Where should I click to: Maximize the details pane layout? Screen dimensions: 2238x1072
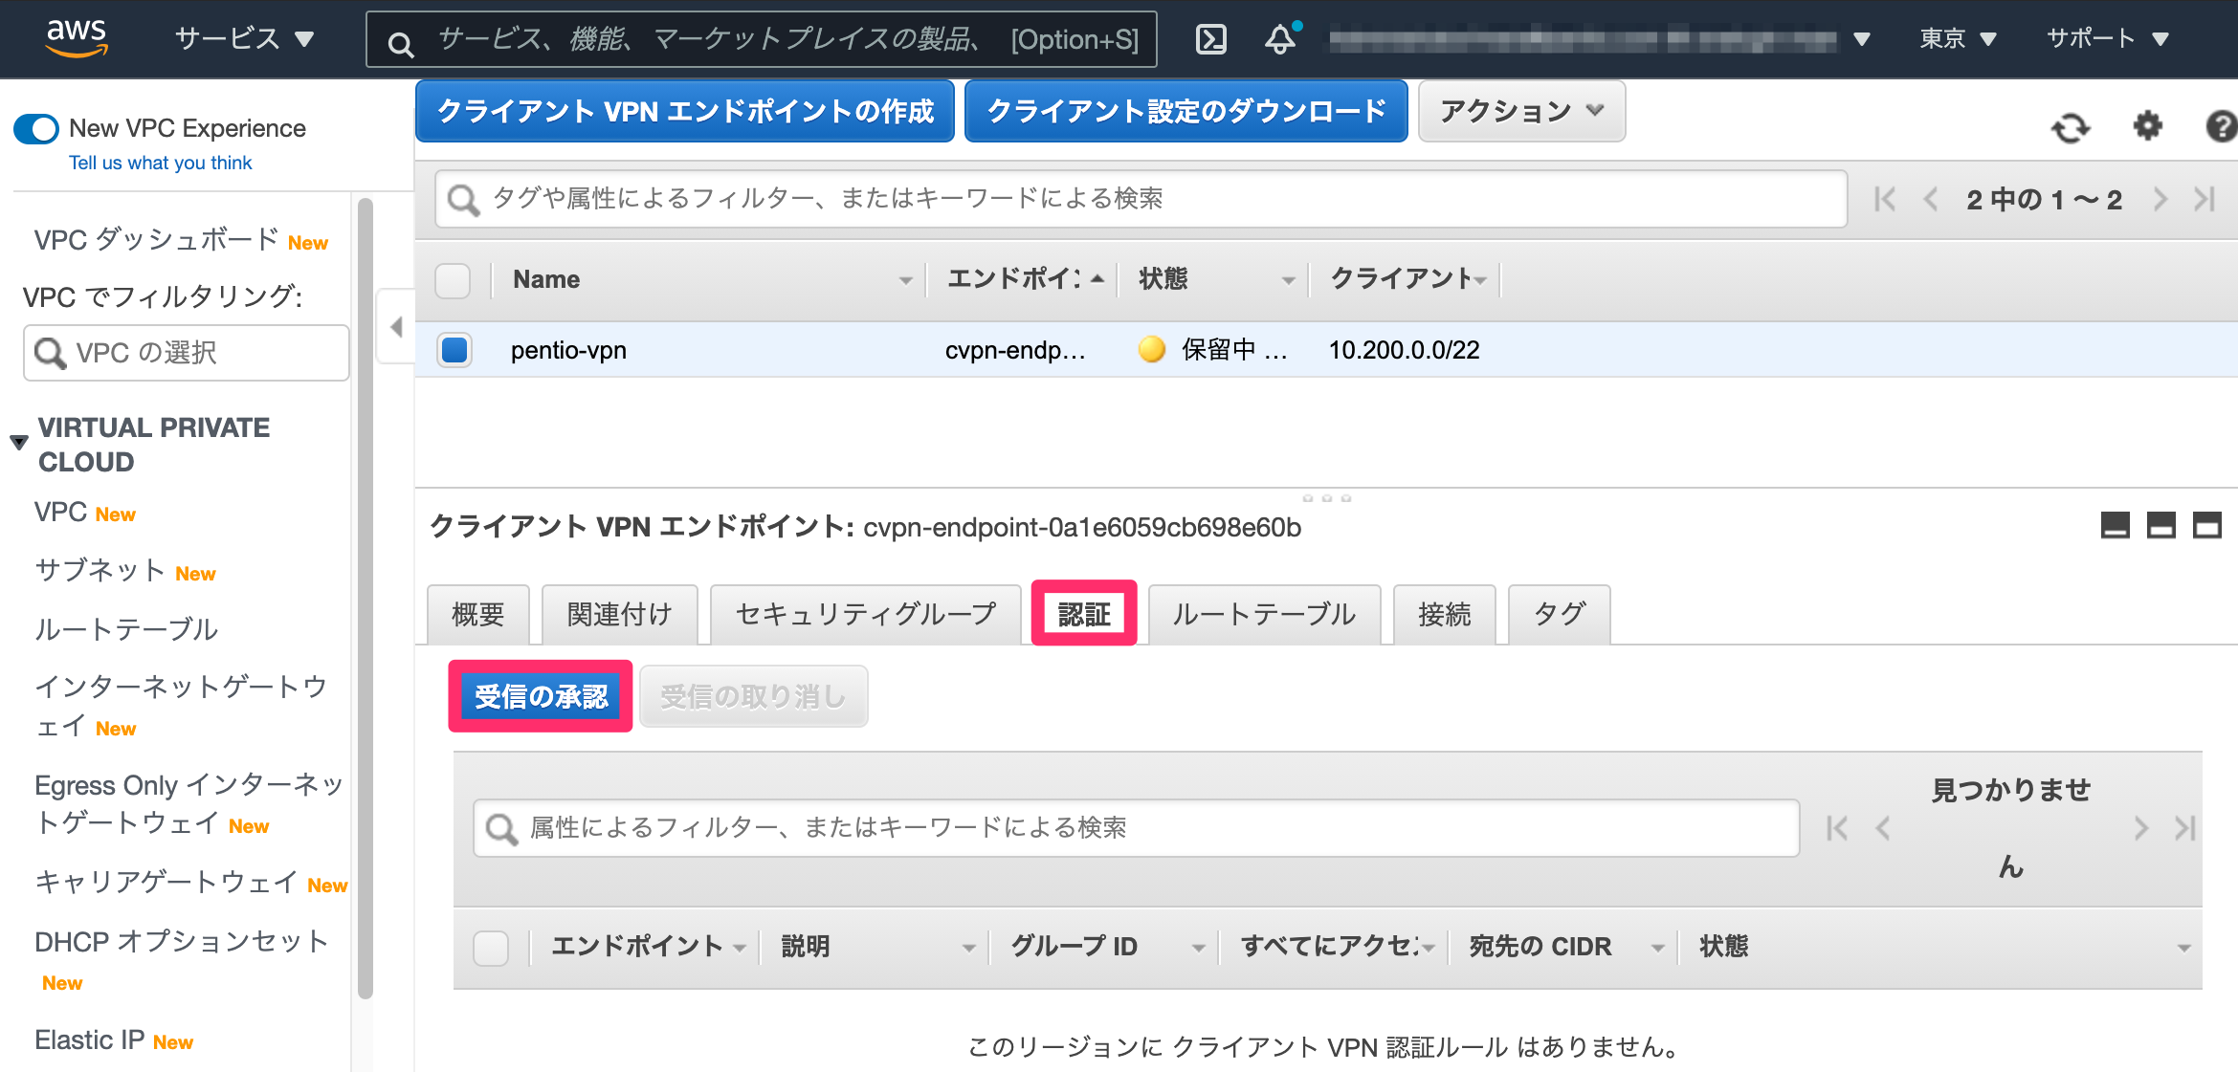click(2206, 525)
